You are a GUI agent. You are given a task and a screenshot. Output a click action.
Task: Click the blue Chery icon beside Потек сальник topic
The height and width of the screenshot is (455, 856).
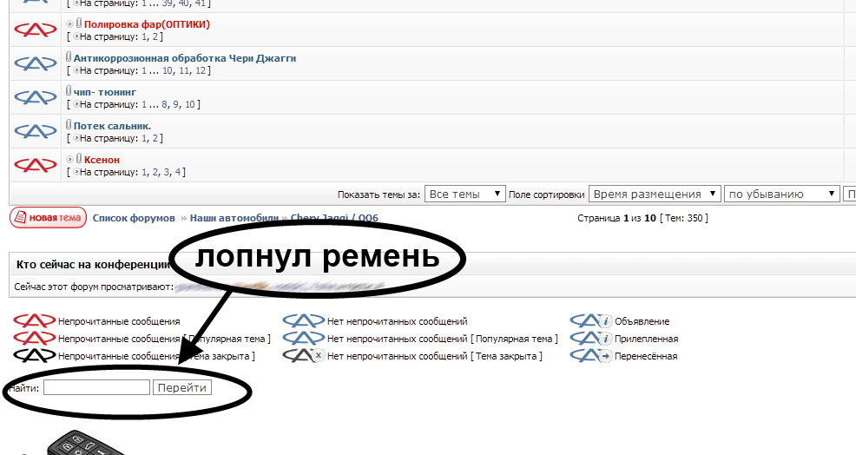36,131
